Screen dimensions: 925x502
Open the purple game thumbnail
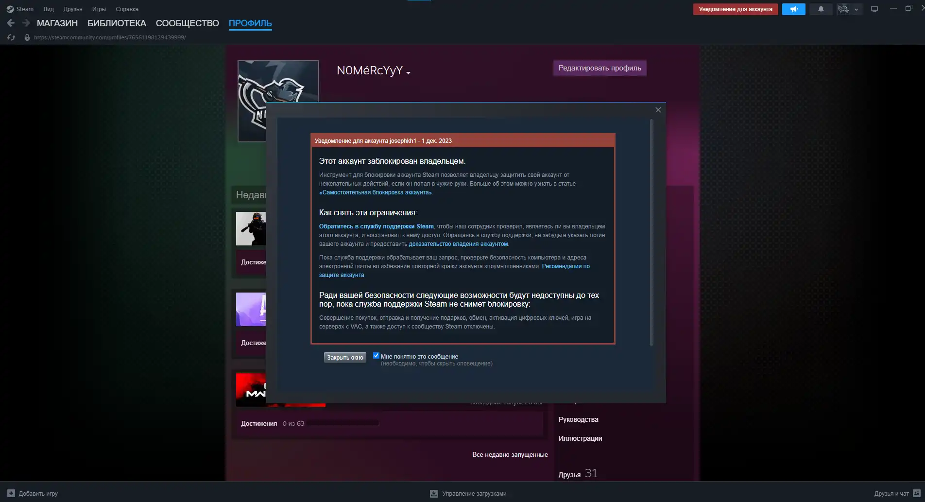(251, 309)
